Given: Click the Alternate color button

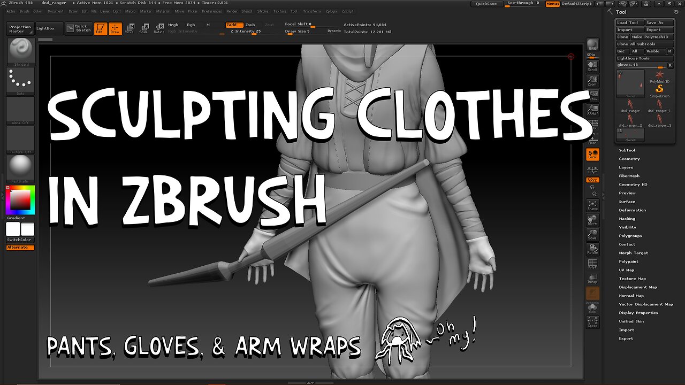Looking at the screenshot, I should click(20, 248).
